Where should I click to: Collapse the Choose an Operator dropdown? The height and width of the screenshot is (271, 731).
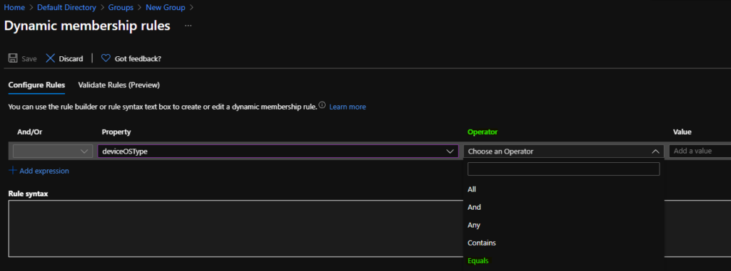(x=564, y=151)
